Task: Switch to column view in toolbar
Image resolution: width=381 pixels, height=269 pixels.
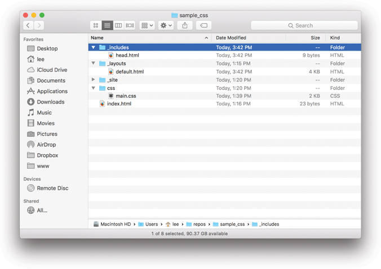Action: (118, 25)
